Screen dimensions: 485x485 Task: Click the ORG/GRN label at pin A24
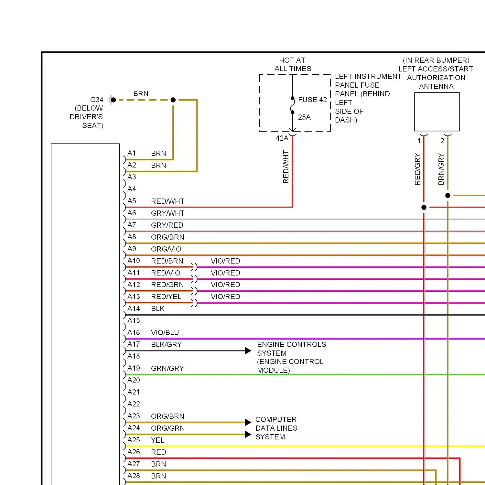(168, 428)
